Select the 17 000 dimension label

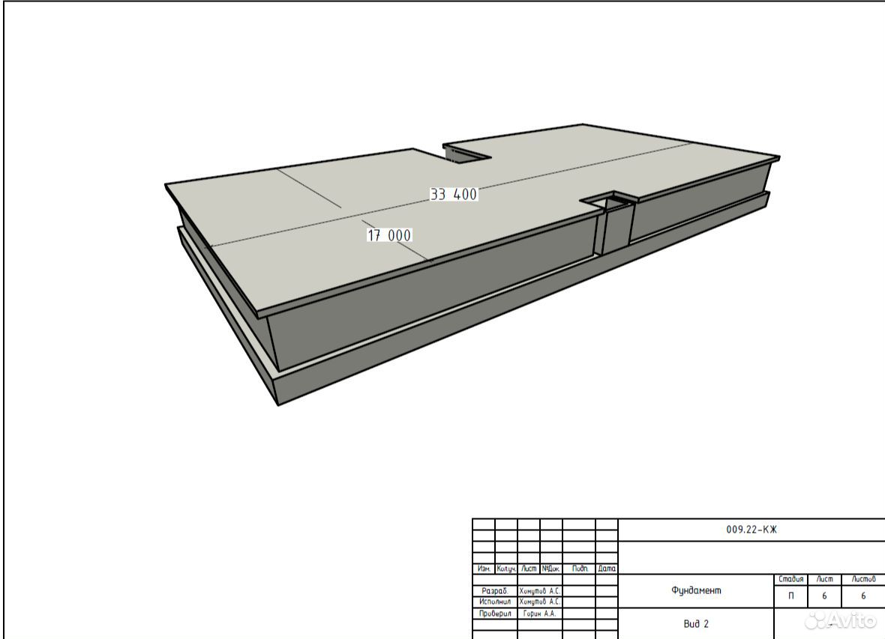click(x=389, y=235)
